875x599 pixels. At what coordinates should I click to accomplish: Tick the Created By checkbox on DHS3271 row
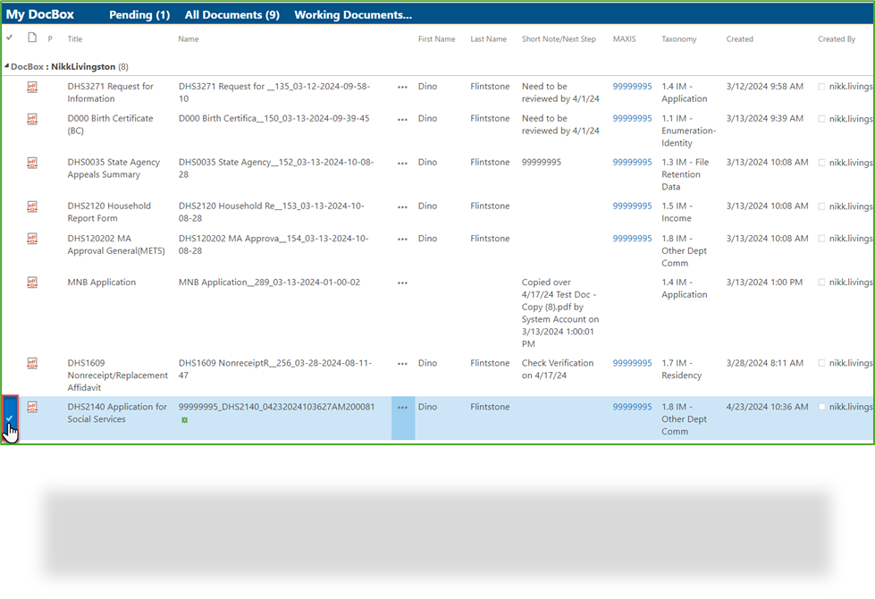tap(822, 87)
